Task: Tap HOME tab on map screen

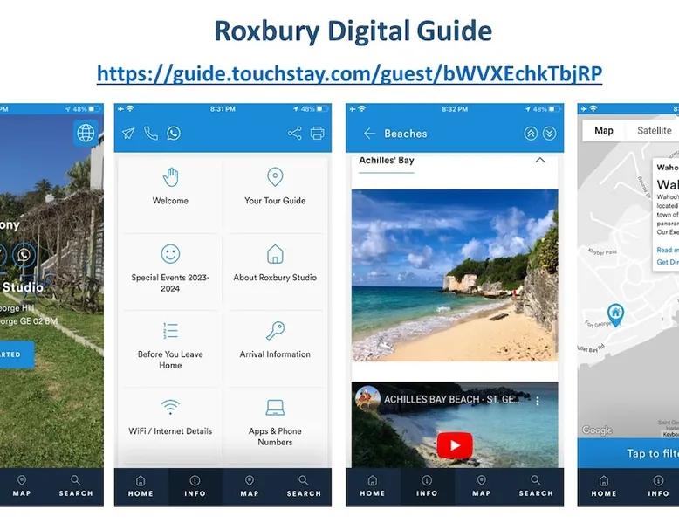Action: point(604,486)
